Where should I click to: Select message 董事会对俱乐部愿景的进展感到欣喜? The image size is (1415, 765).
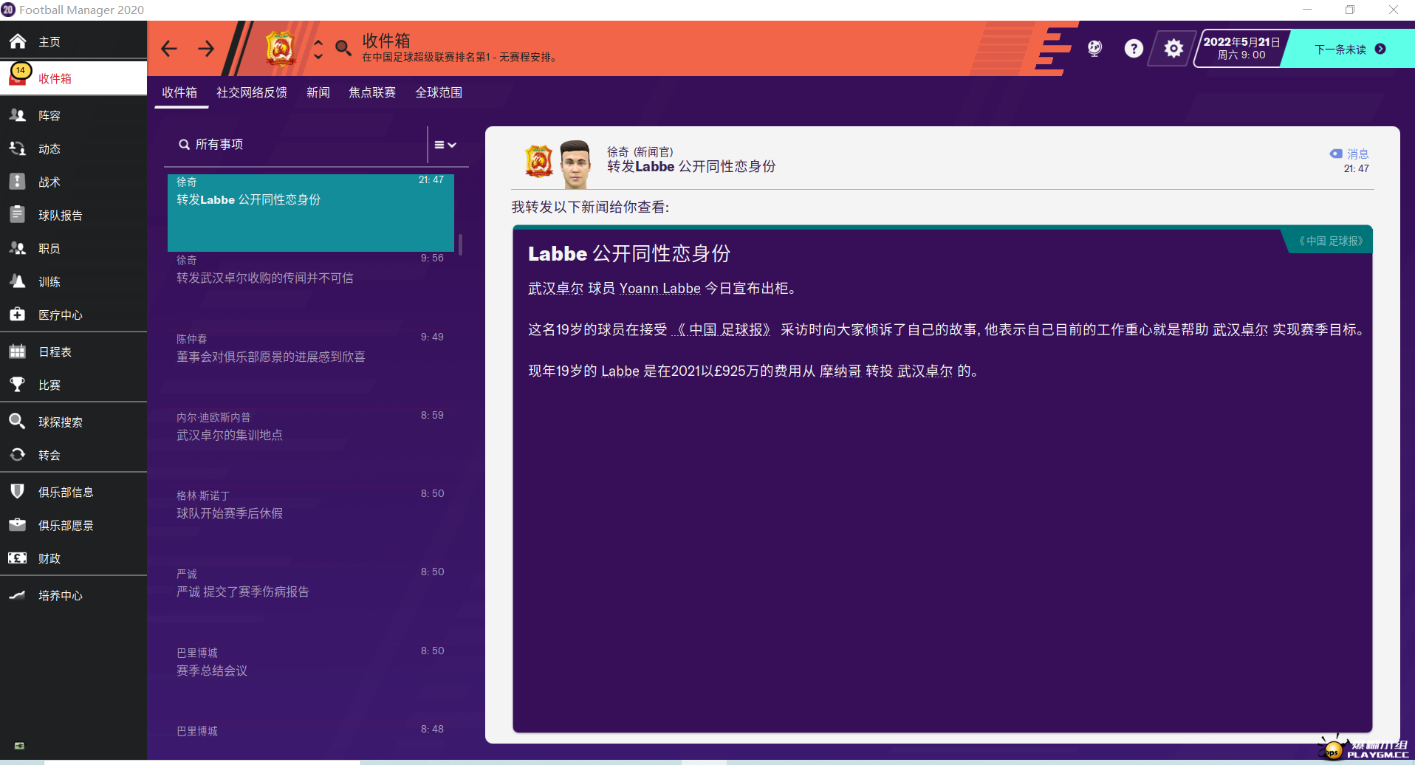click(x=311, y=370)
